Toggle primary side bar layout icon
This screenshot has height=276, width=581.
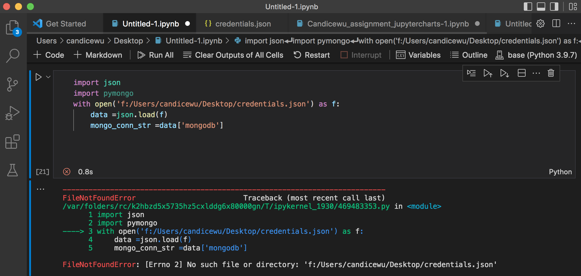point(528,7)
